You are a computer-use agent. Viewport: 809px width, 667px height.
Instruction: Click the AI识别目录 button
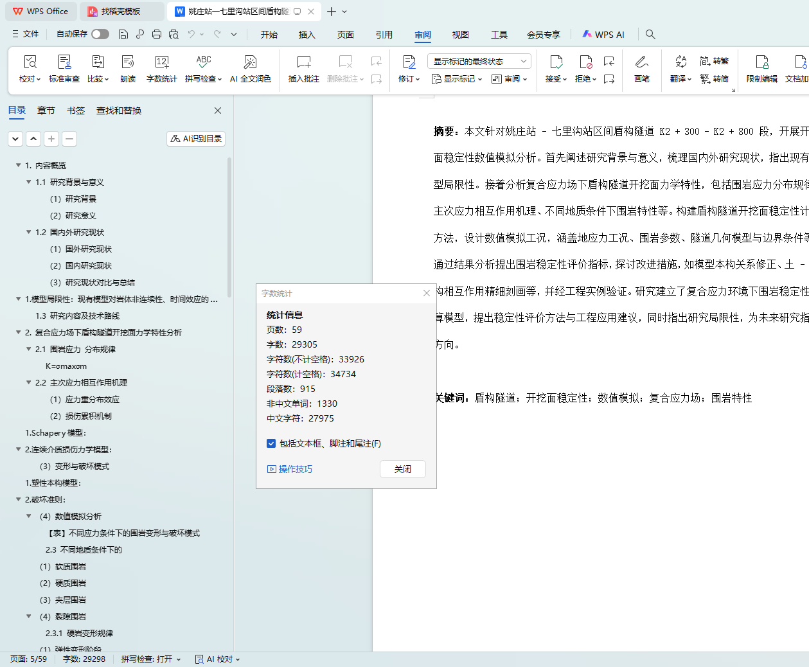[x=196, y=139]
